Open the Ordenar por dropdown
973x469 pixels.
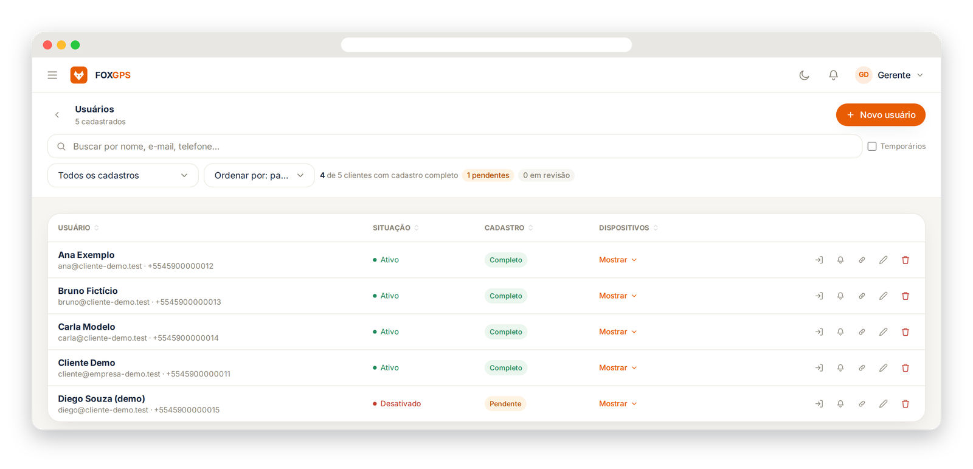[x=259, y=176]
